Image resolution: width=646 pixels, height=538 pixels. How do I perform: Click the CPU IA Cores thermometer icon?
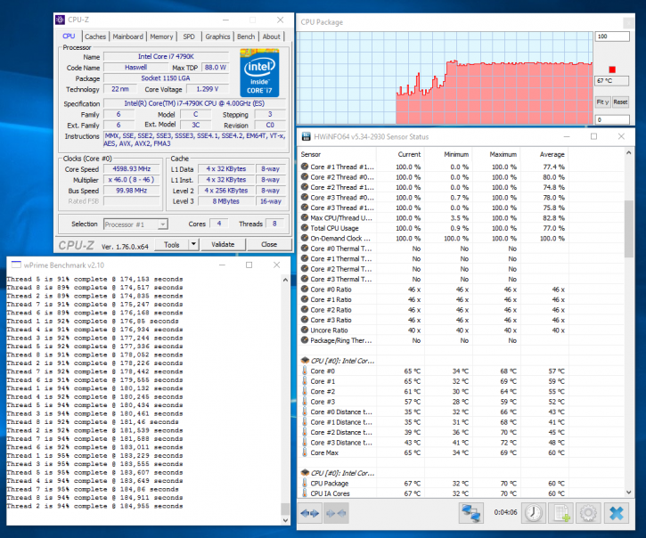point(305,493)
